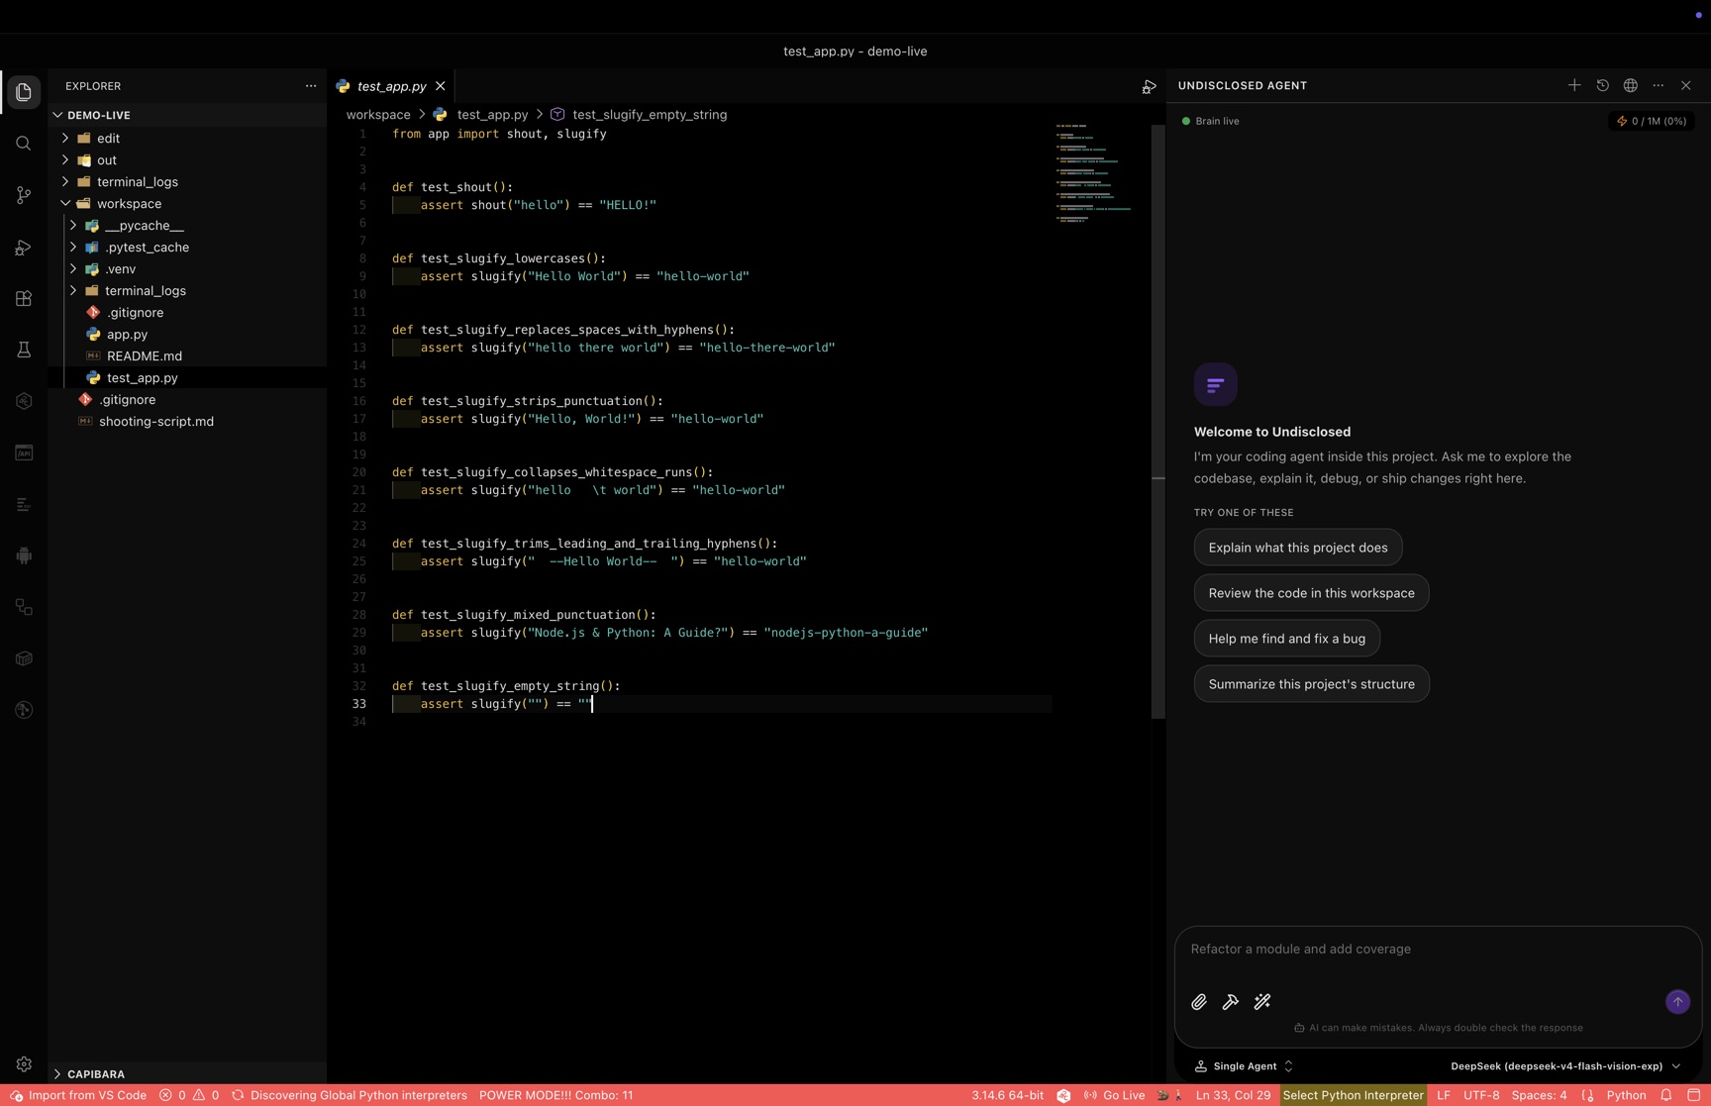Start a new agent chat with plus icon

click(1574, 85)
